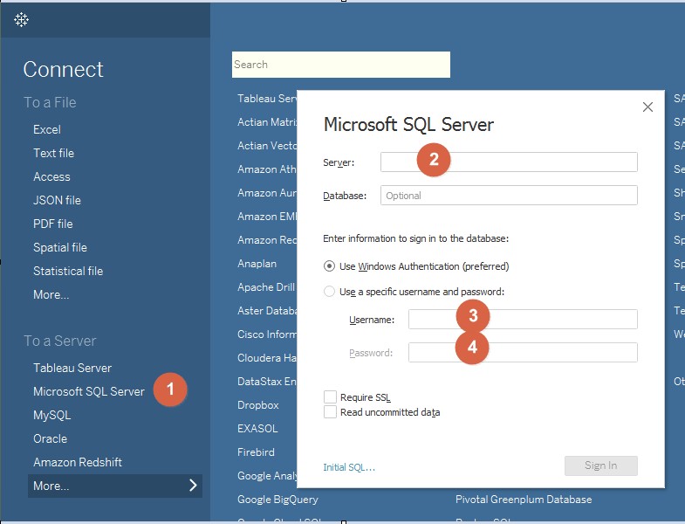Click the Tableau logo icon
685x524 pixels.
[x=21, y=19]
